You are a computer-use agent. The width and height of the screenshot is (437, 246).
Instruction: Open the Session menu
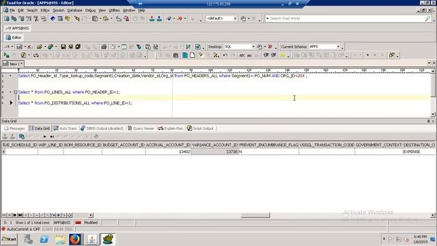tap(59, 10)
